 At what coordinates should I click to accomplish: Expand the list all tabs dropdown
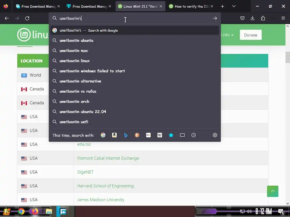click(234, 6)
